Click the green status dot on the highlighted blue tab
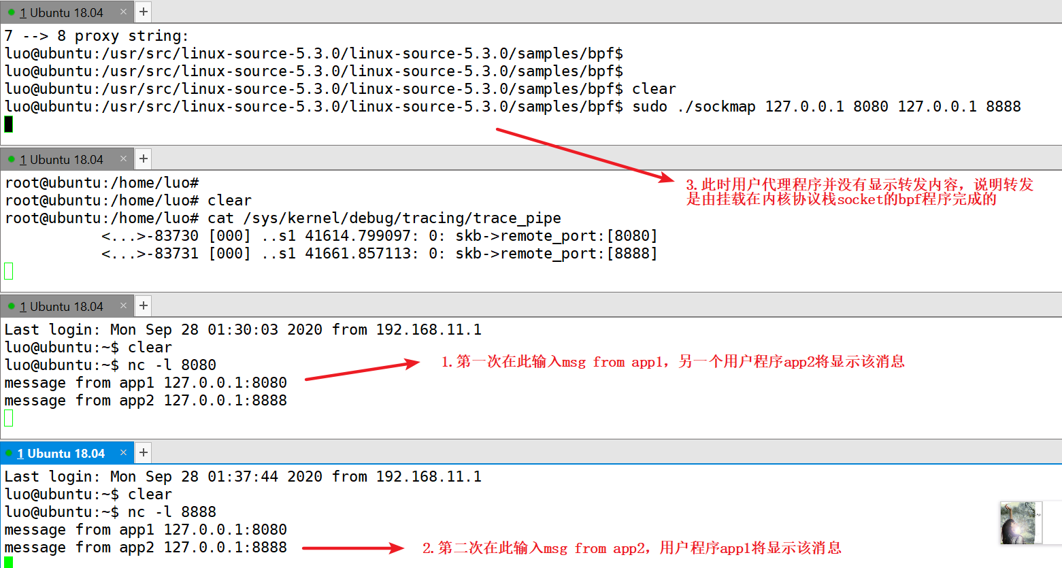 pos(8,452)
